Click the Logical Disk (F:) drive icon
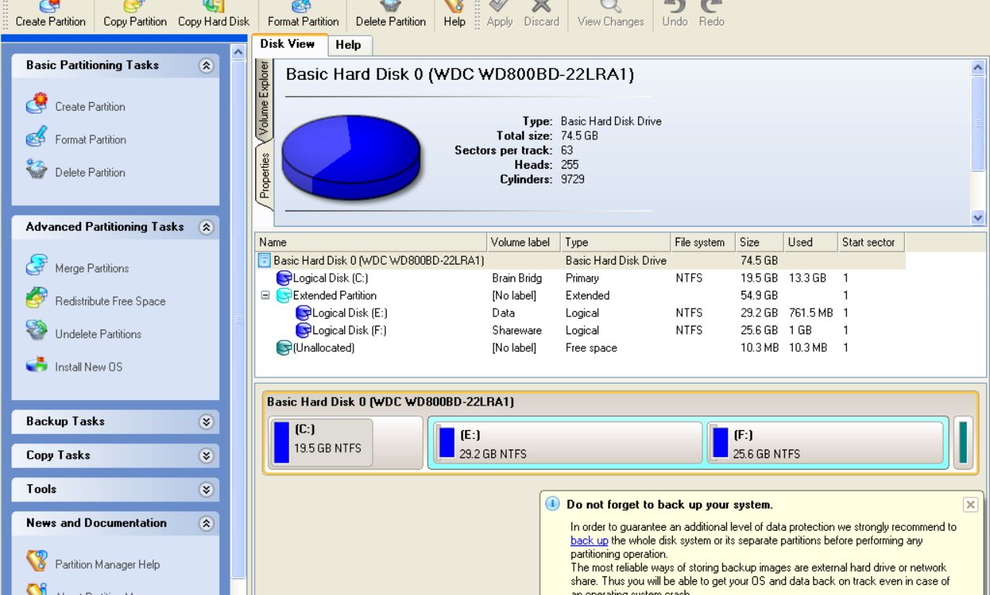The image size is (990, 595). 303,330
